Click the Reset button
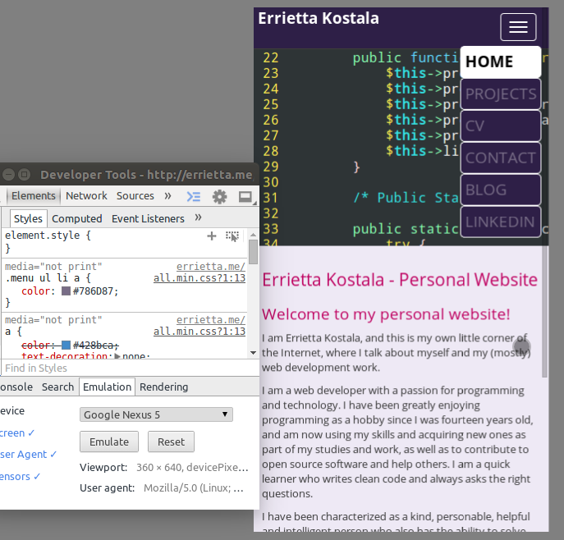 [171, 442]
